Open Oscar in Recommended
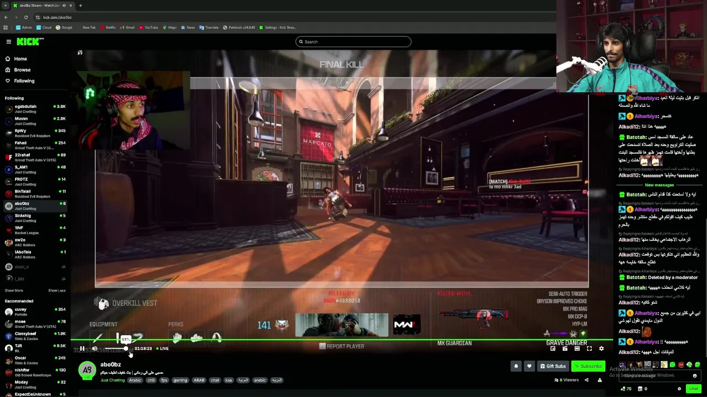Image resolution: width=707 pixels, height=397 pixels. coord(35,360)
